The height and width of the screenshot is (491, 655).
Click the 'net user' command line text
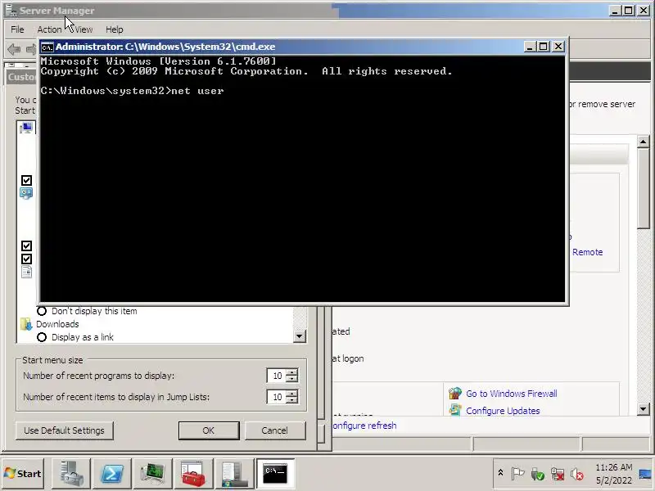tap(197, 91)
